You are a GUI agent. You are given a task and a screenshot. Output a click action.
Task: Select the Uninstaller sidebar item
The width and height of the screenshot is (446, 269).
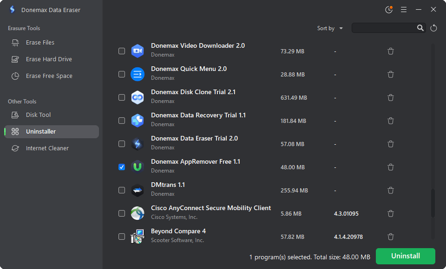click(x=52, y=132)
